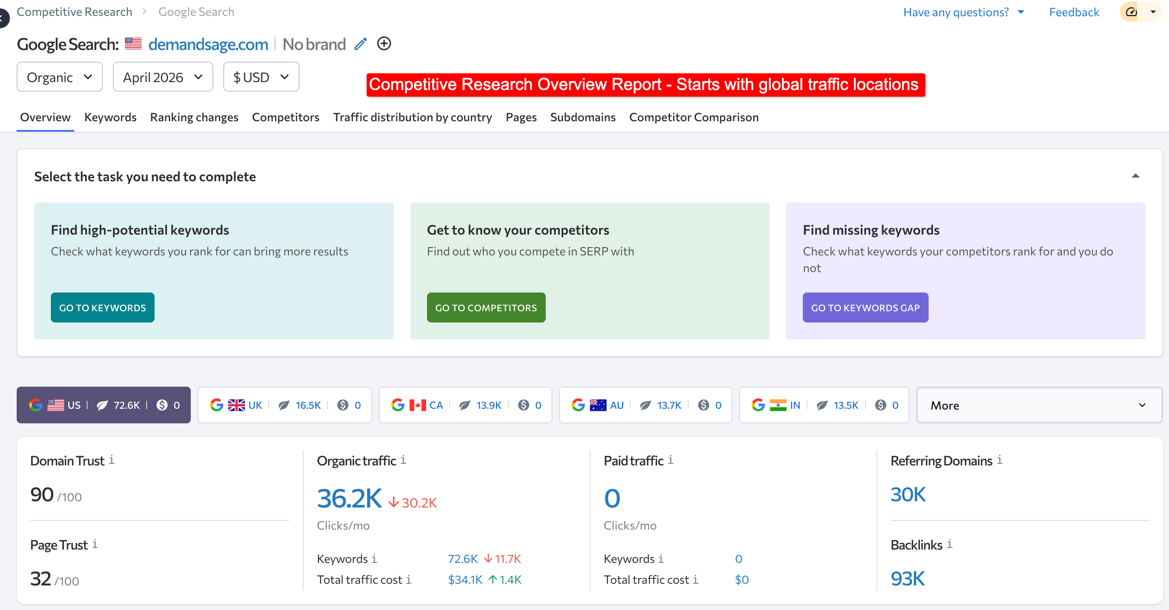Click Organic traffic info icon
The width and height of the screenshot is (1169, 610).
click(x=403, y=460)
